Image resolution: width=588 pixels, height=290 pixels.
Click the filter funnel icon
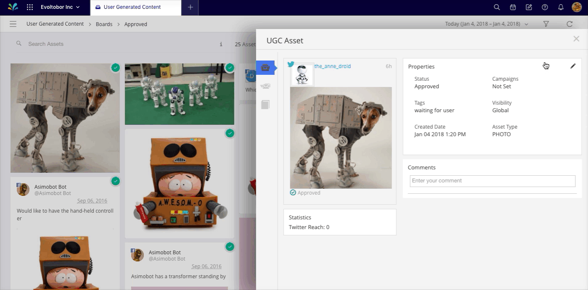point(546,24)
